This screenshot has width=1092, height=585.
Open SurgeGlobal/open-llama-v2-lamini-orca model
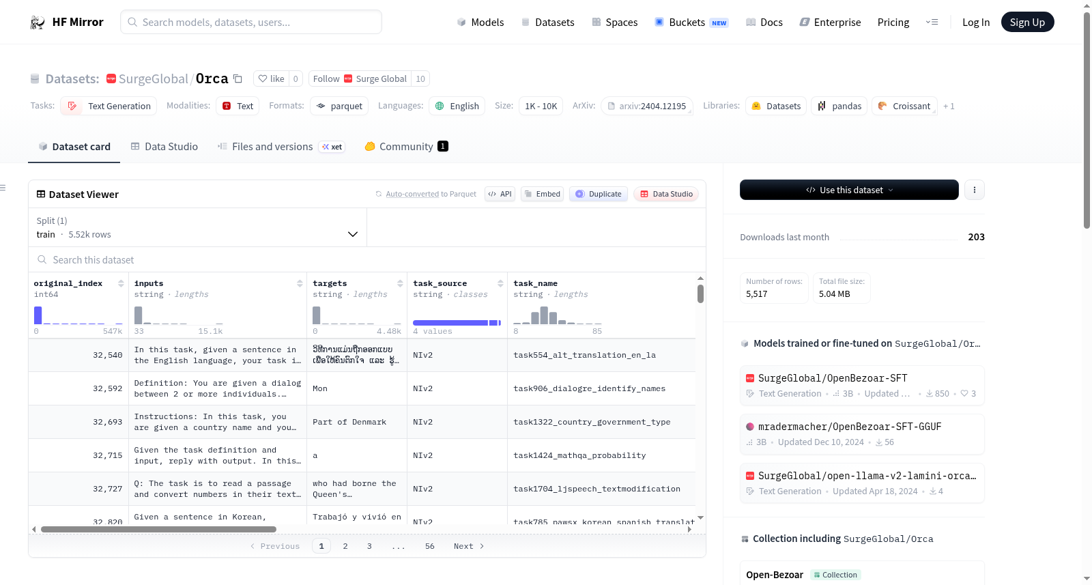pyautogui.click(x=862, y=483)
